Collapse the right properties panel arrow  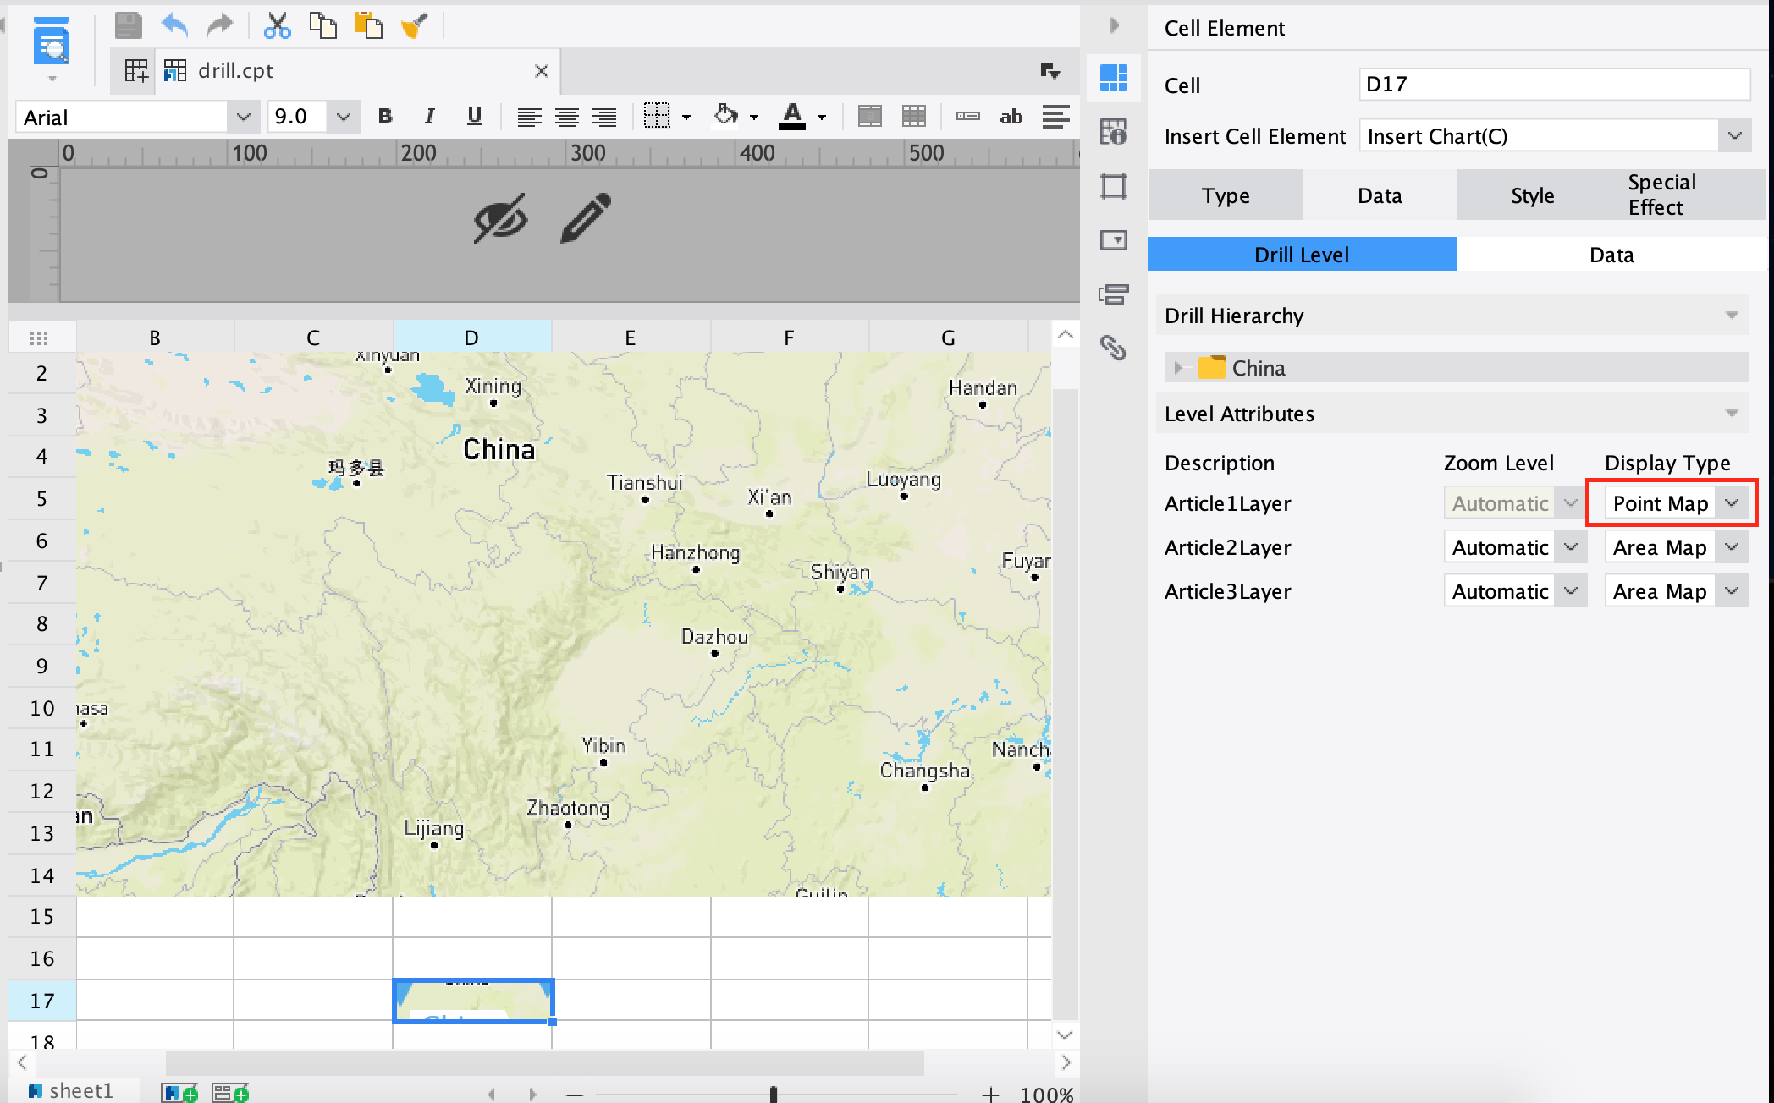1114,25
